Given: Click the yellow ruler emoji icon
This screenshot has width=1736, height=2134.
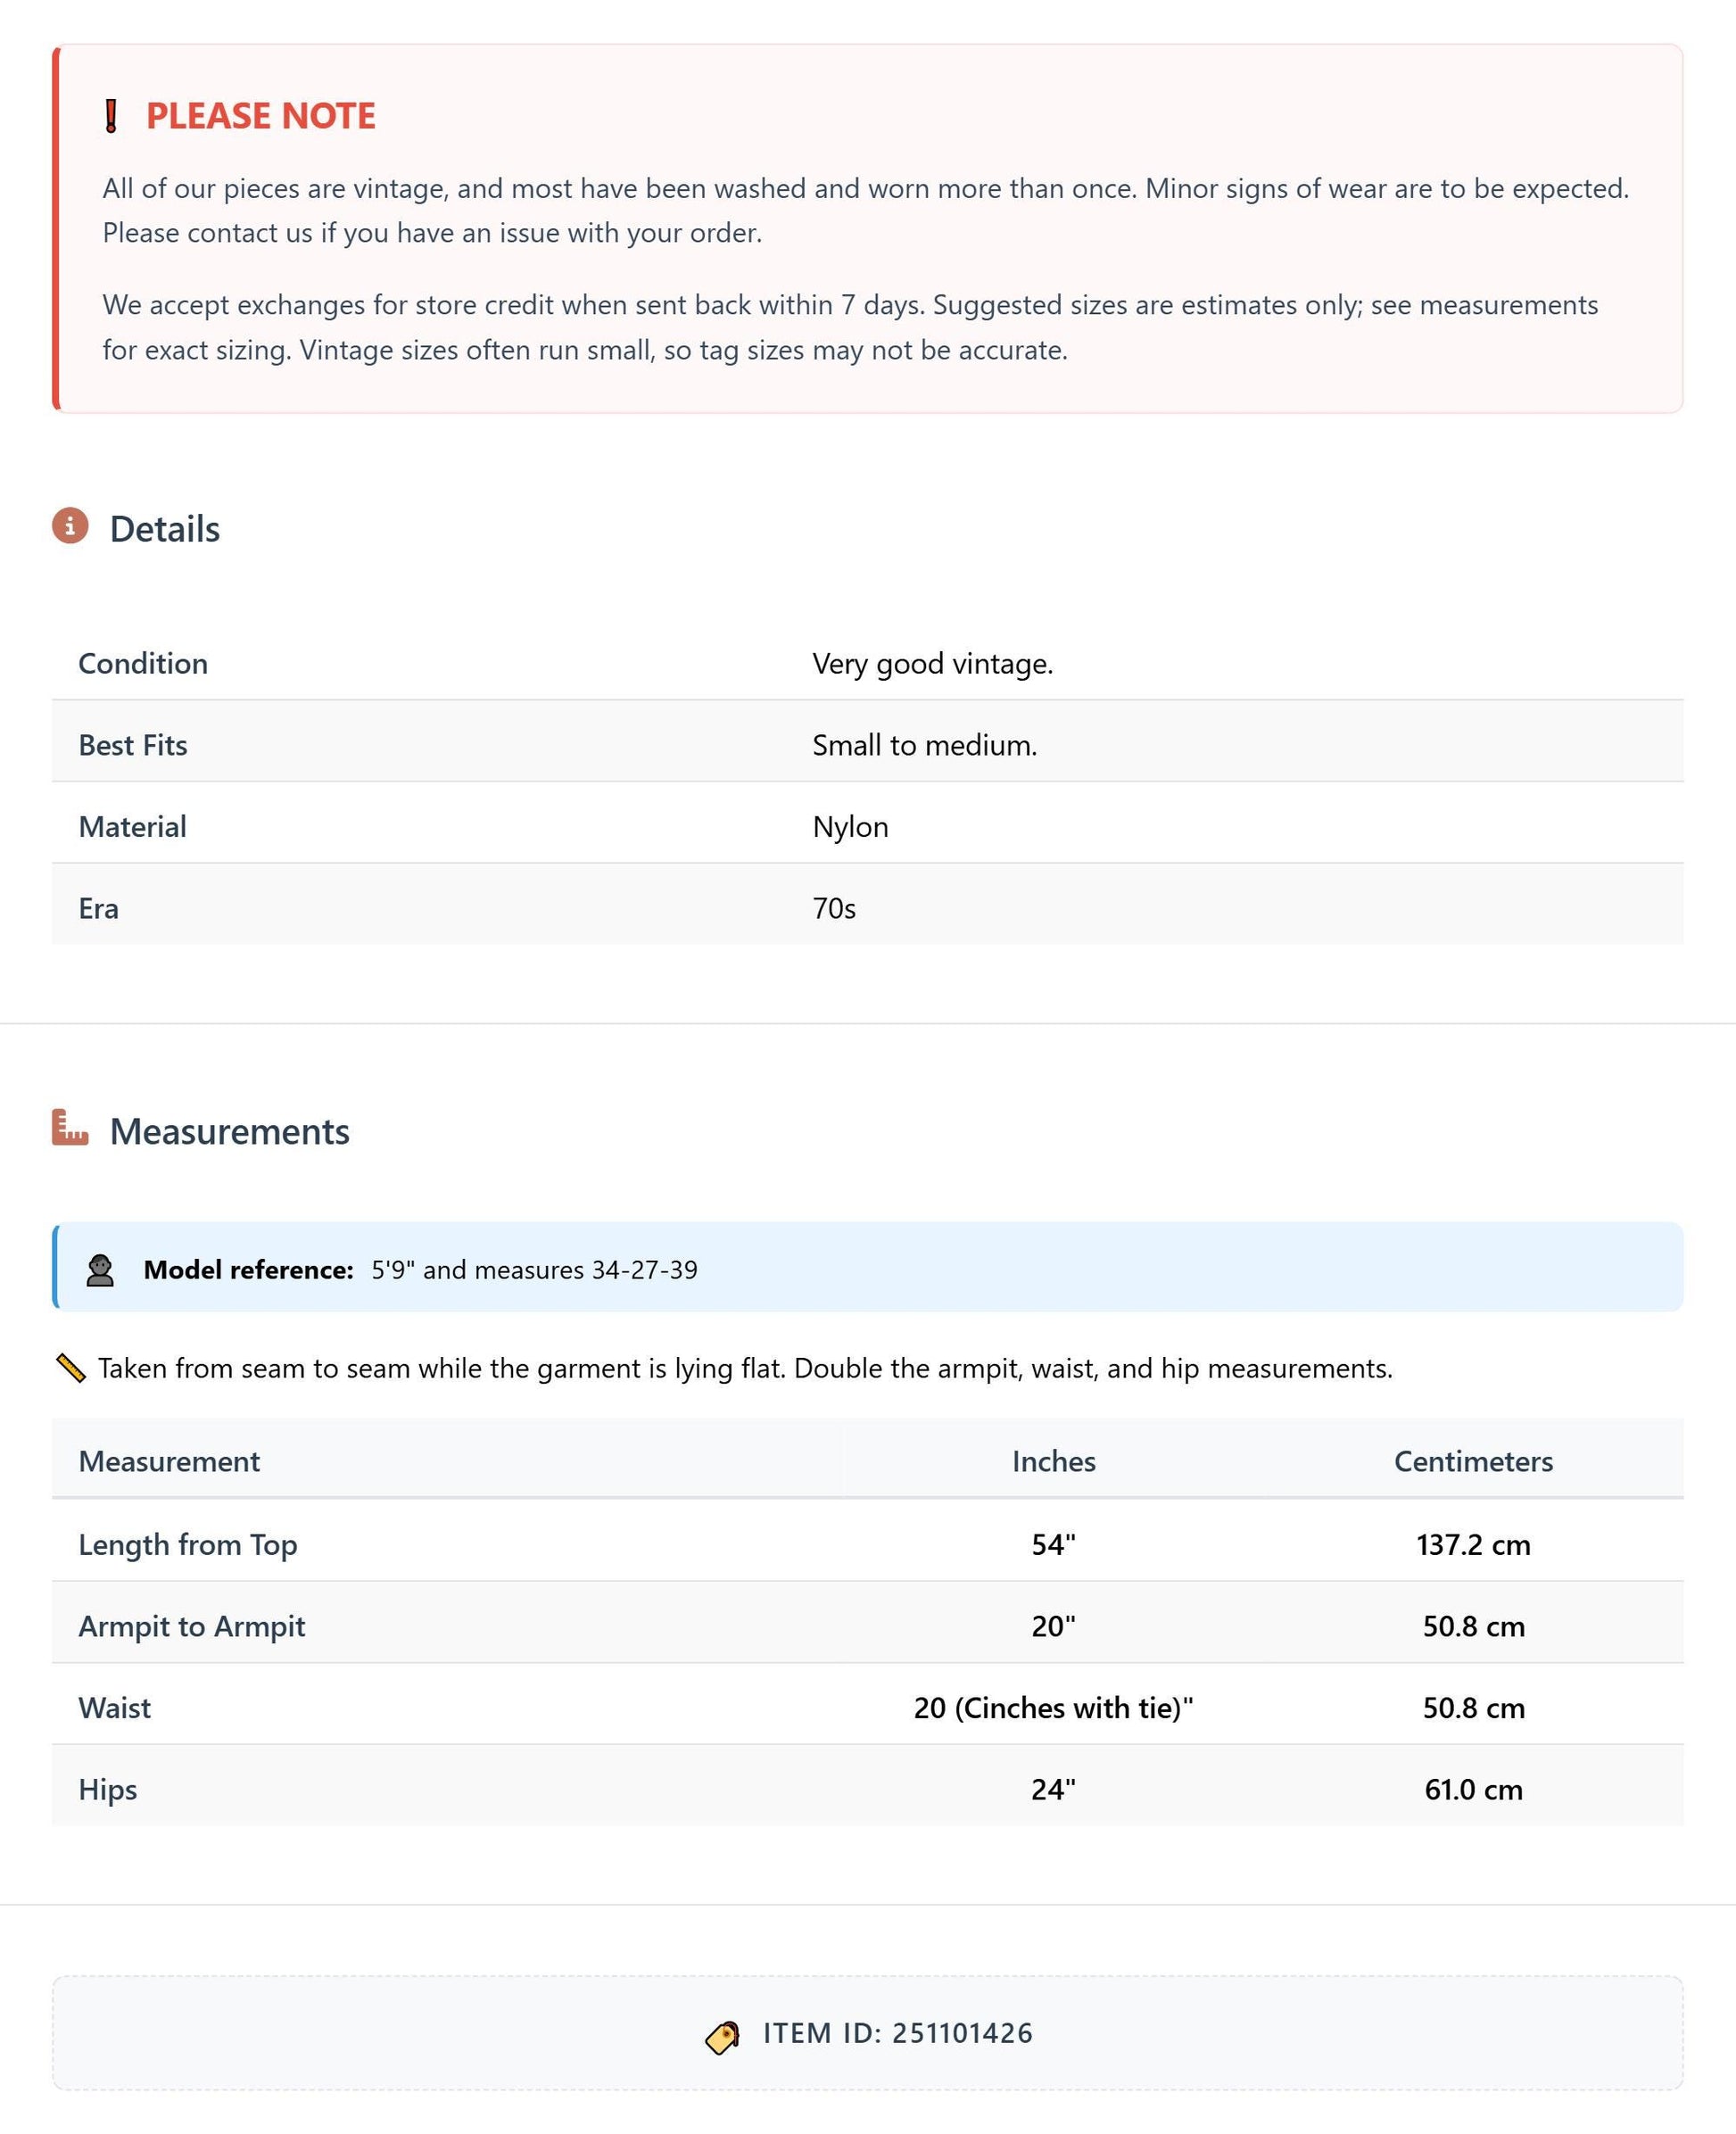Looking at the screenshot, I should click(x=70, y=1368).
